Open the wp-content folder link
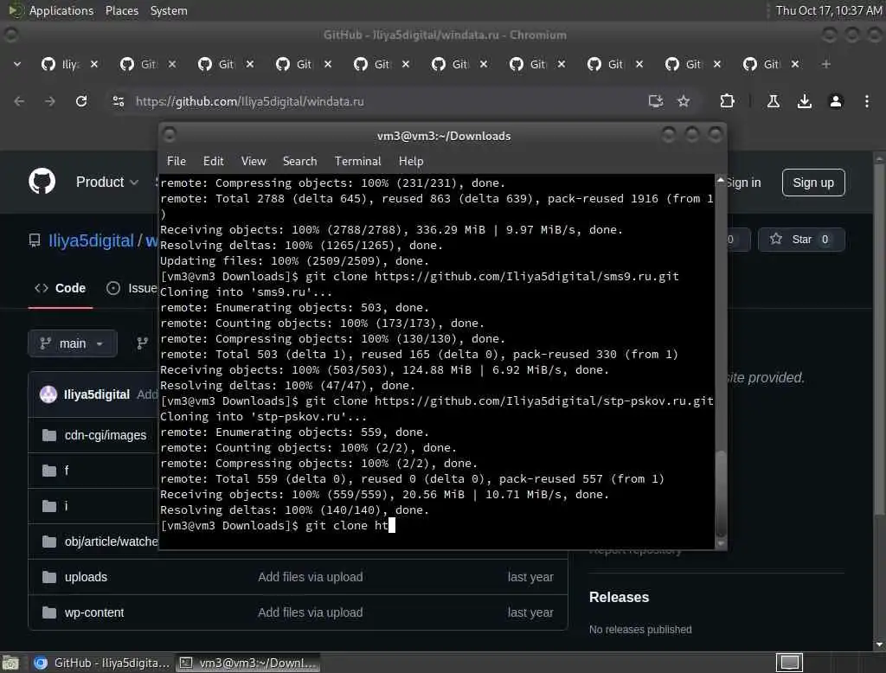886x673 pixels. point(94,612)
